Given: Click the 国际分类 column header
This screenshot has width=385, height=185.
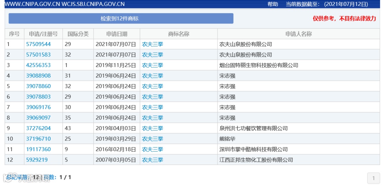Looking at the screenshot, I should coord(78,34).
